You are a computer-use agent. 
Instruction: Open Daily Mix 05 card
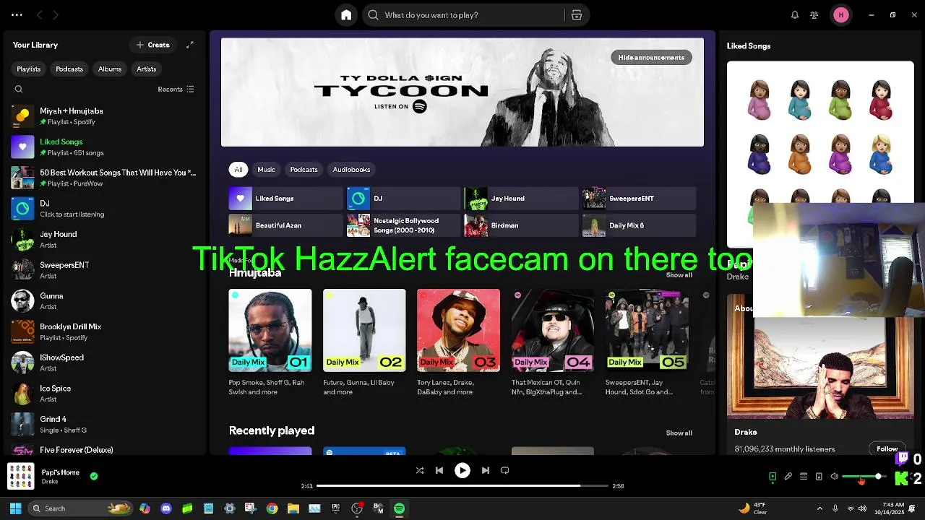(x=647, y=343)
